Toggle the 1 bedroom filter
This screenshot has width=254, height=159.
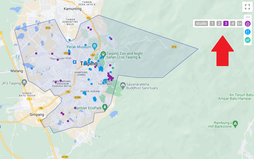click(212, 23)
